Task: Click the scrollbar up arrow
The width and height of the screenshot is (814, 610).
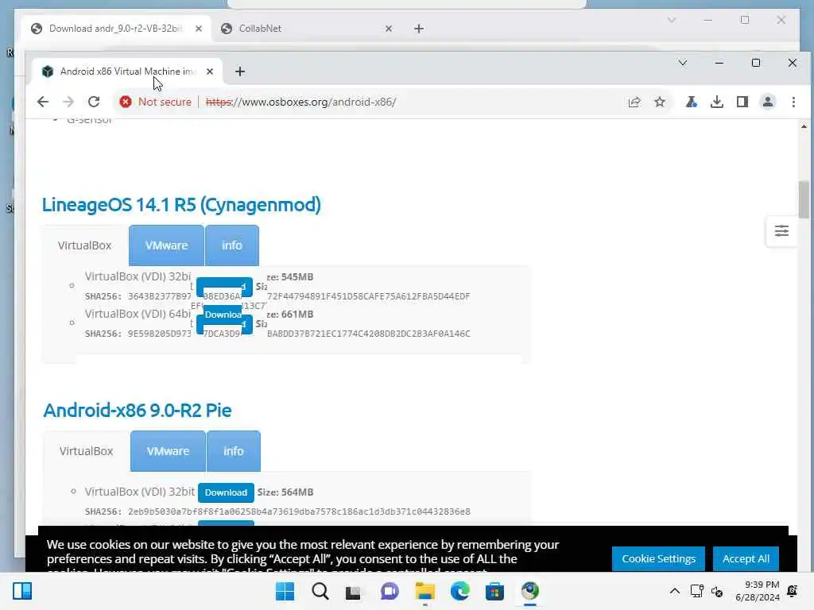Action: pyautogui.click(x=804, y=126)
